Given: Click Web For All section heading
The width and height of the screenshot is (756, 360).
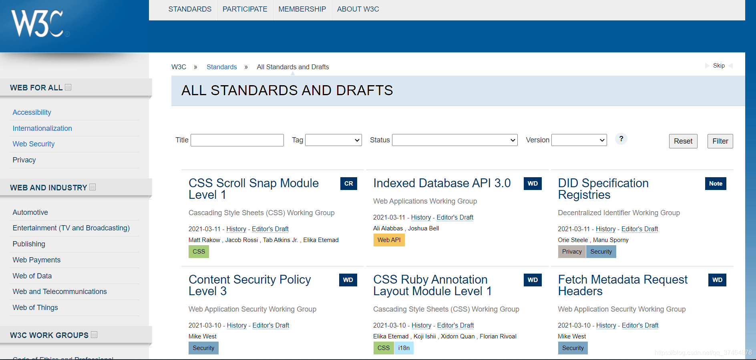Looking at the screenshot, I should [36, 88].
